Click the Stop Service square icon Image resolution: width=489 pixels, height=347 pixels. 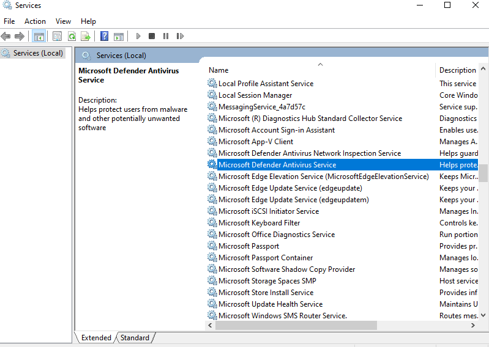point(152,37)
